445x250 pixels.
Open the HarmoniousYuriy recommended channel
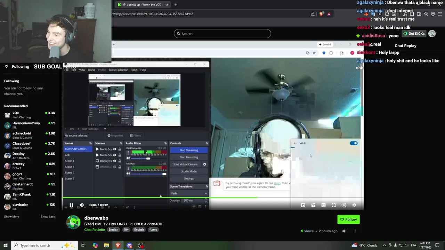[30, 125]
